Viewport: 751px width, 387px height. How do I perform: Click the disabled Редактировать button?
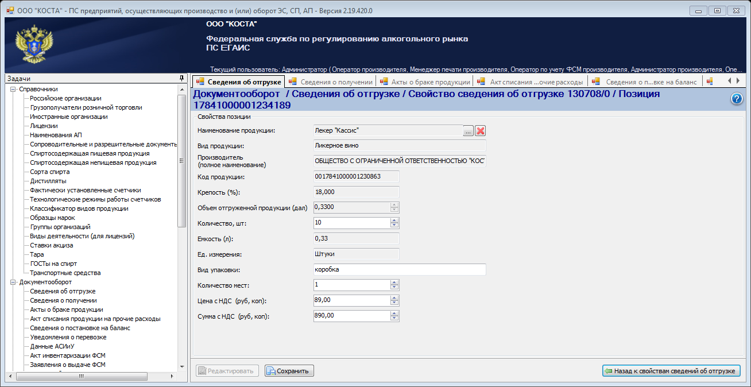point(227,371)
